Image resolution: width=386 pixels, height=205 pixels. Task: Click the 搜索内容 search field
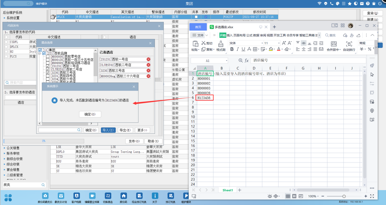pos(20,83)
